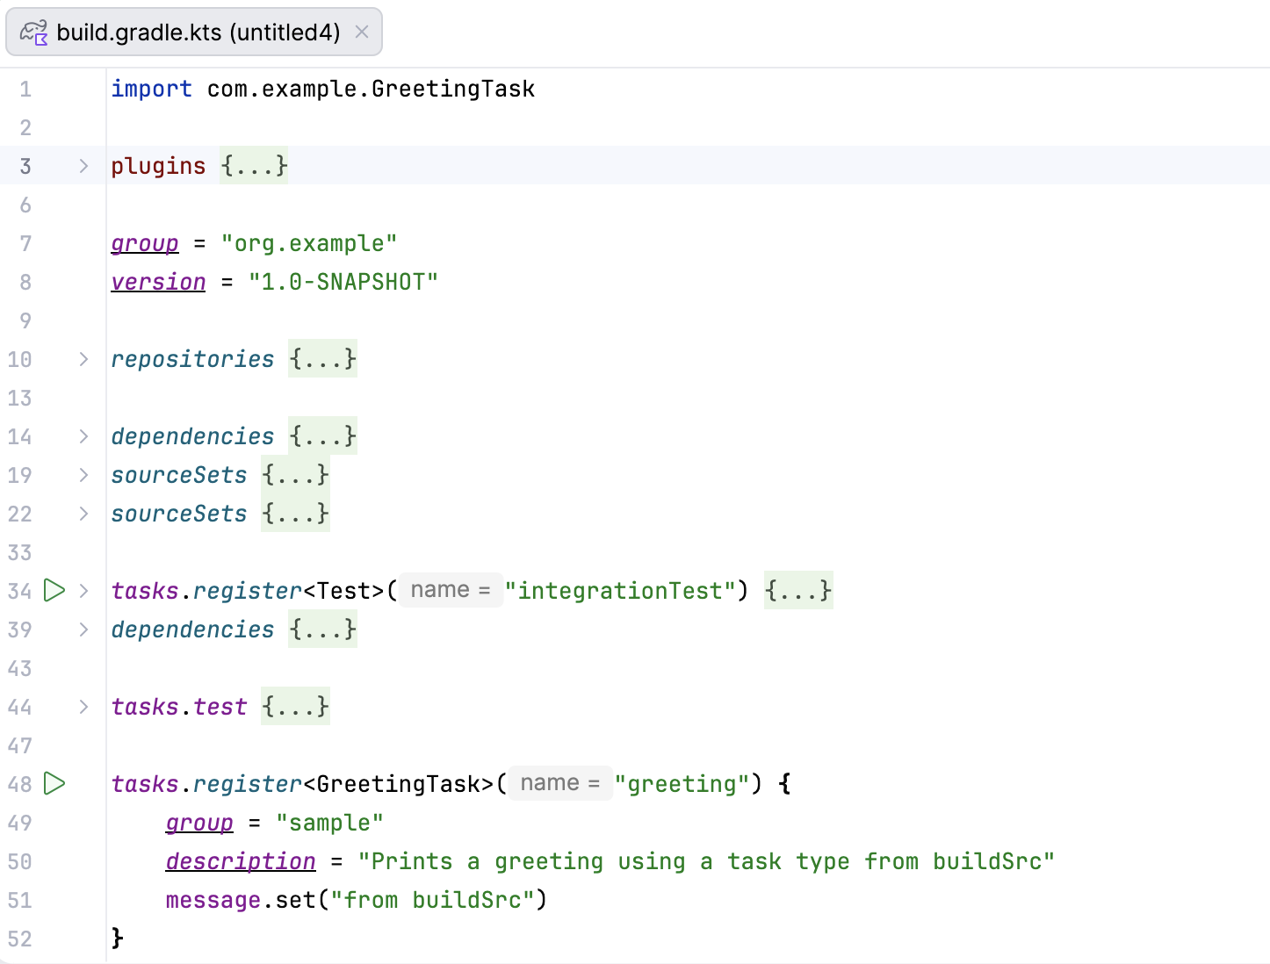Viewport: 1270px width, 964px height.
Task: Click the "Prints a greeting..." description string
Action: [706, 861]
